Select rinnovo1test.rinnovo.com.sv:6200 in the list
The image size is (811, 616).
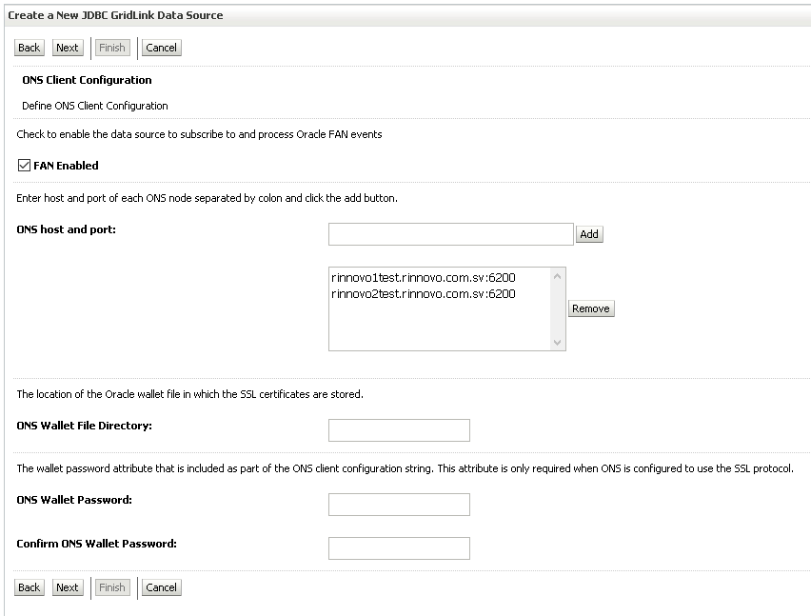[x=423, y=278]
